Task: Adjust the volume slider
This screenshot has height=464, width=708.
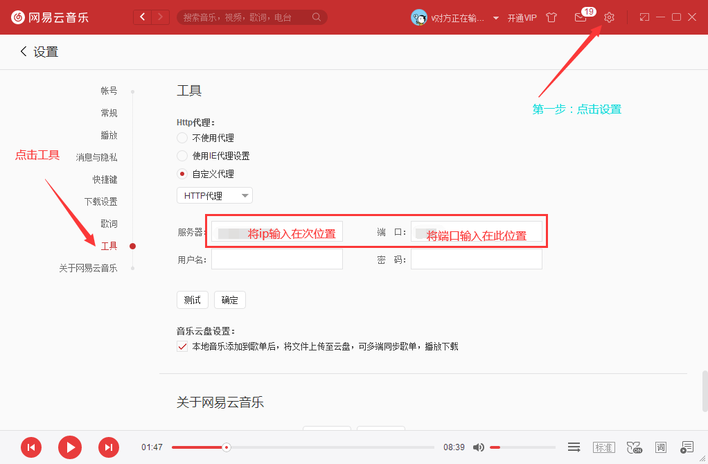Action: click(x=522, y=447)
